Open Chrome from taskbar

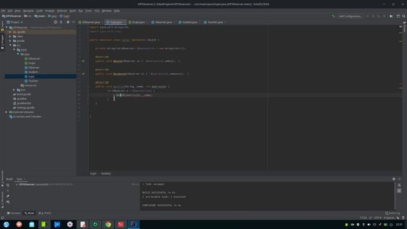[108, 225]
